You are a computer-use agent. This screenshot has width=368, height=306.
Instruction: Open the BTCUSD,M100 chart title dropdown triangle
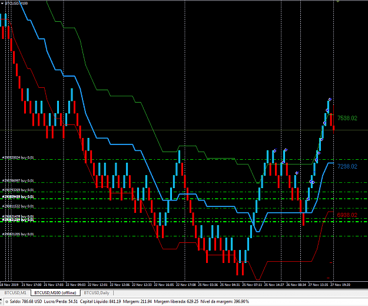2,4
